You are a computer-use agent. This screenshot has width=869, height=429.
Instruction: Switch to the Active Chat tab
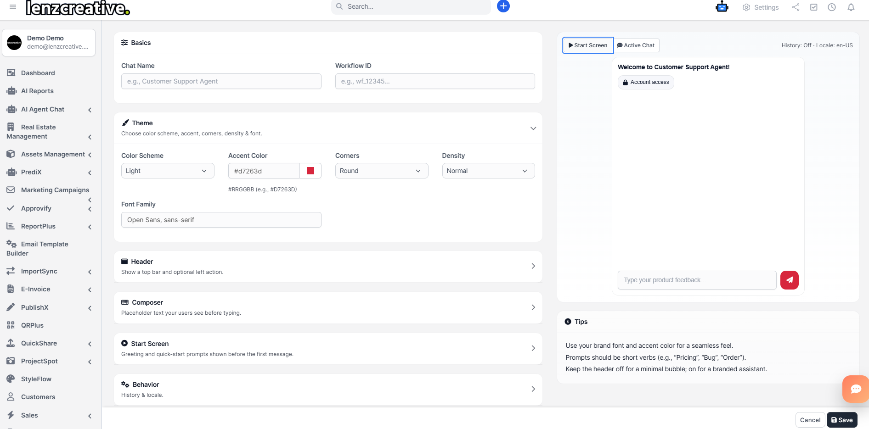click(x=637, y=45)
